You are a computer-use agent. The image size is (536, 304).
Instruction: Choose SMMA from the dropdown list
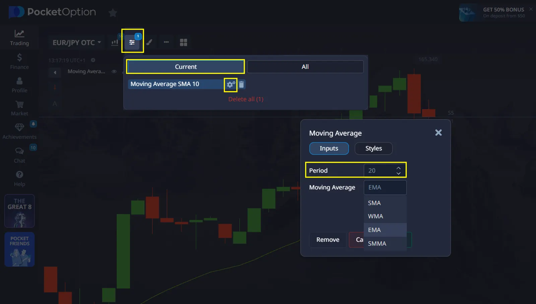click(377, 244)
